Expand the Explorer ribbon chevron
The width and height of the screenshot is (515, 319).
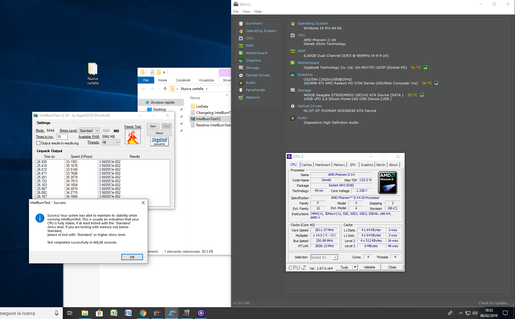pyautogui.click(x=227, y=95)
